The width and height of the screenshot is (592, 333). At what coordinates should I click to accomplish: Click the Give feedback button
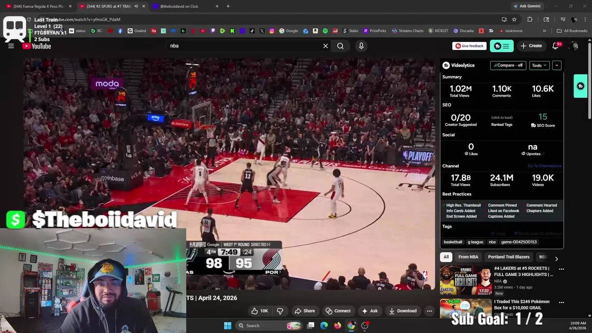[x=469, y=46]
